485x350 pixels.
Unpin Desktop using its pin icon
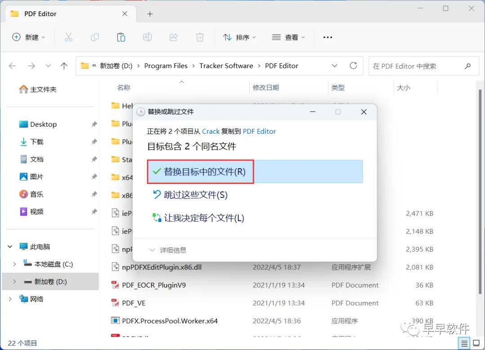(x=94, y=124)
